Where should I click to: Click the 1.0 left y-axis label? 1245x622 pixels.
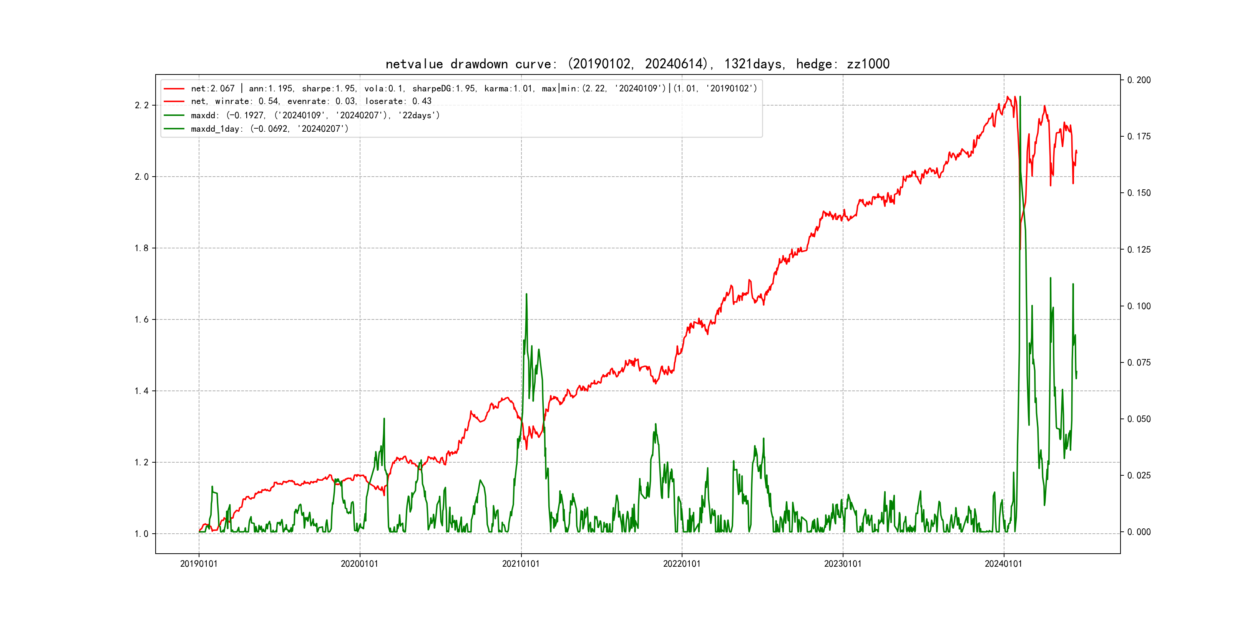142,534
